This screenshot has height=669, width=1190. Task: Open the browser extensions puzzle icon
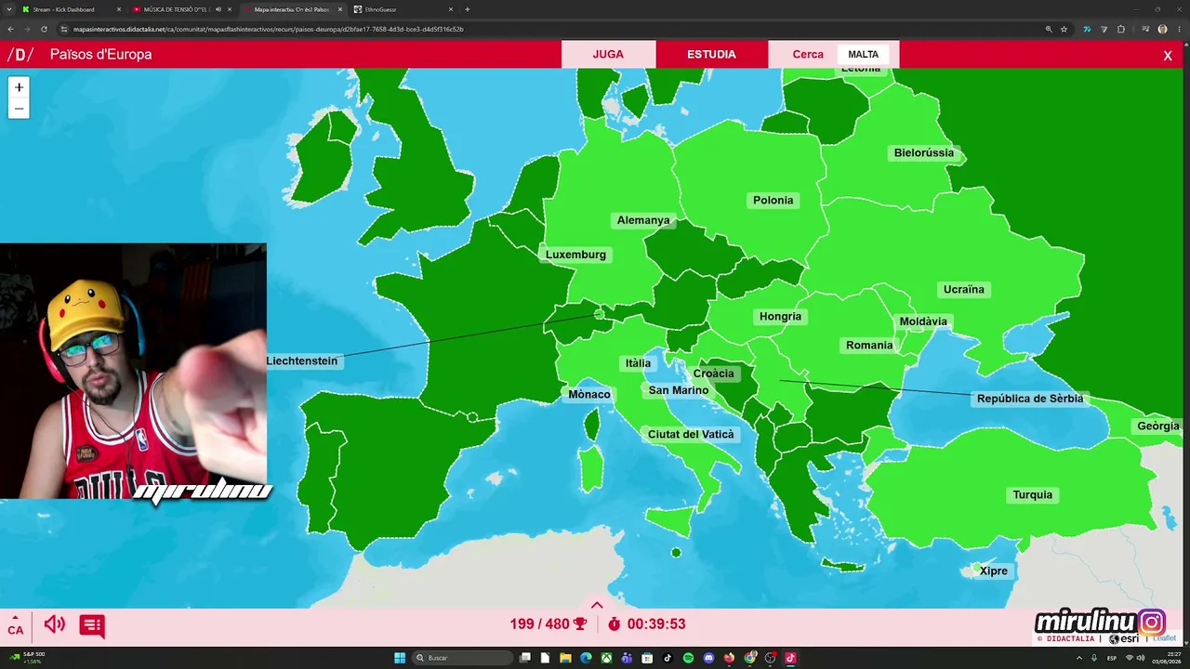pos(1121,29)
